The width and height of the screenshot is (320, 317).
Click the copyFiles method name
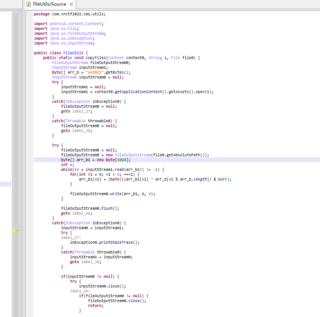95,58
